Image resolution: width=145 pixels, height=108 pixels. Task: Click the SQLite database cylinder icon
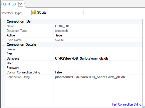point(34,13)
